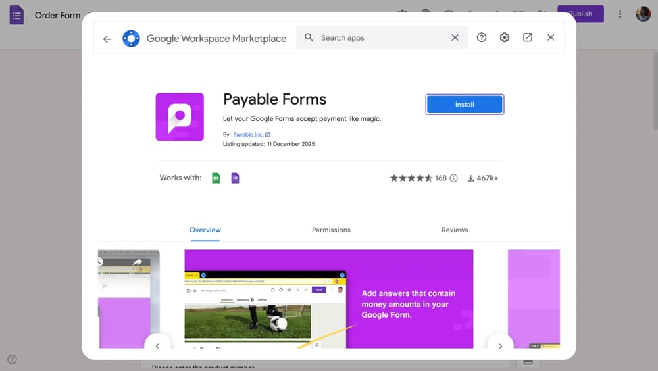This screenshot has width=658, height=371.
Task: Close the Marketplace dialog
Action: [551, 38]
